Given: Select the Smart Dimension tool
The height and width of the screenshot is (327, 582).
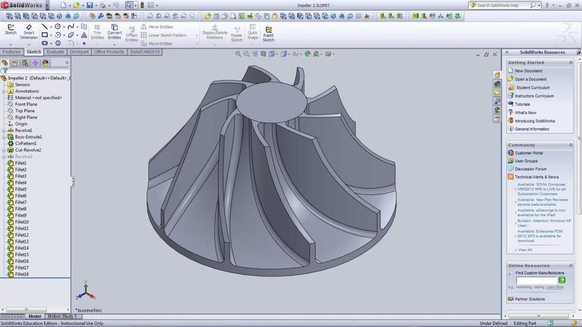Looking at the screenshot, I should pyautogui.click(x=28, y=32).
